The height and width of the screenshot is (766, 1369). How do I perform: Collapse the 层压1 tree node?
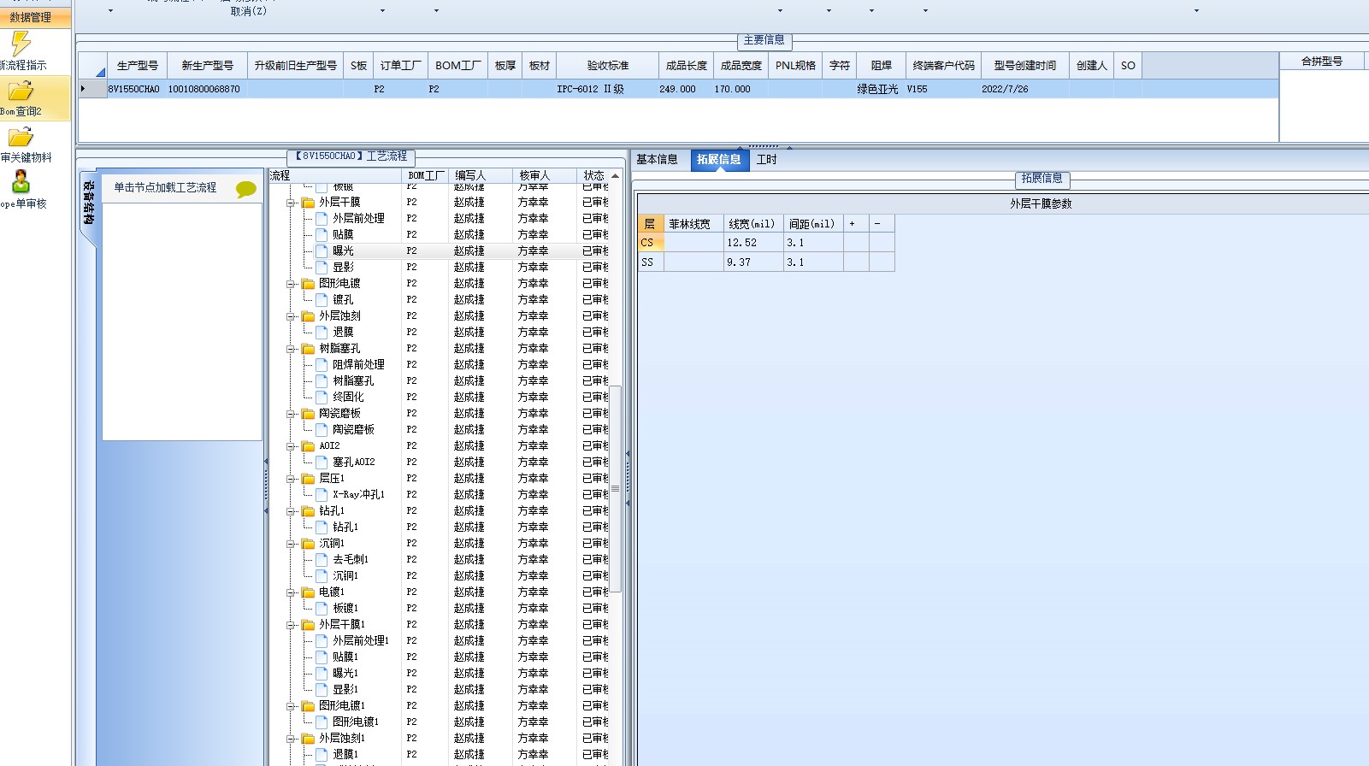(x=291, y=479)
